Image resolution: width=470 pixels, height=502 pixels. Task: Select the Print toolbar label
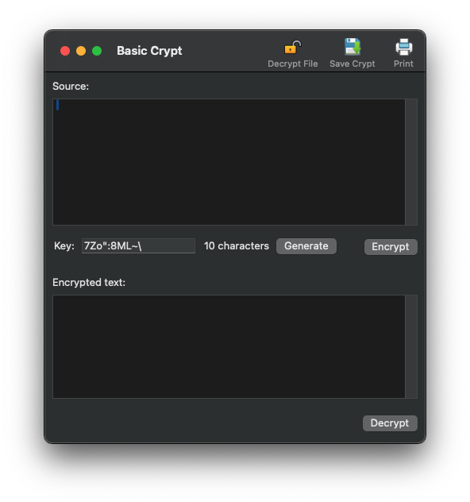click(403, 64)
